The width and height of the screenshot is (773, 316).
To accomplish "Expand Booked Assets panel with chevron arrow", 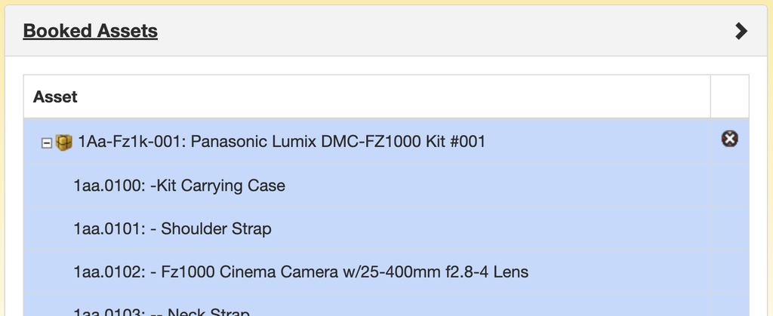I will (x=741, y=31).
